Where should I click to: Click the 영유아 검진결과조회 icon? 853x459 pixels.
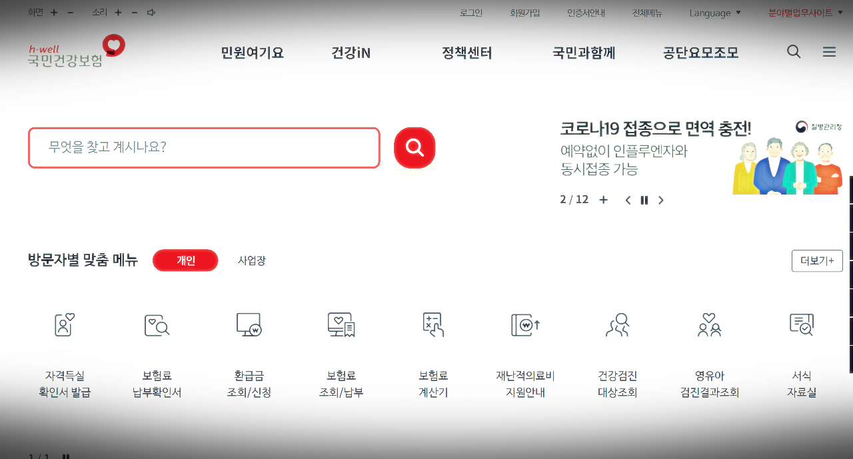(x=709, y=325)
